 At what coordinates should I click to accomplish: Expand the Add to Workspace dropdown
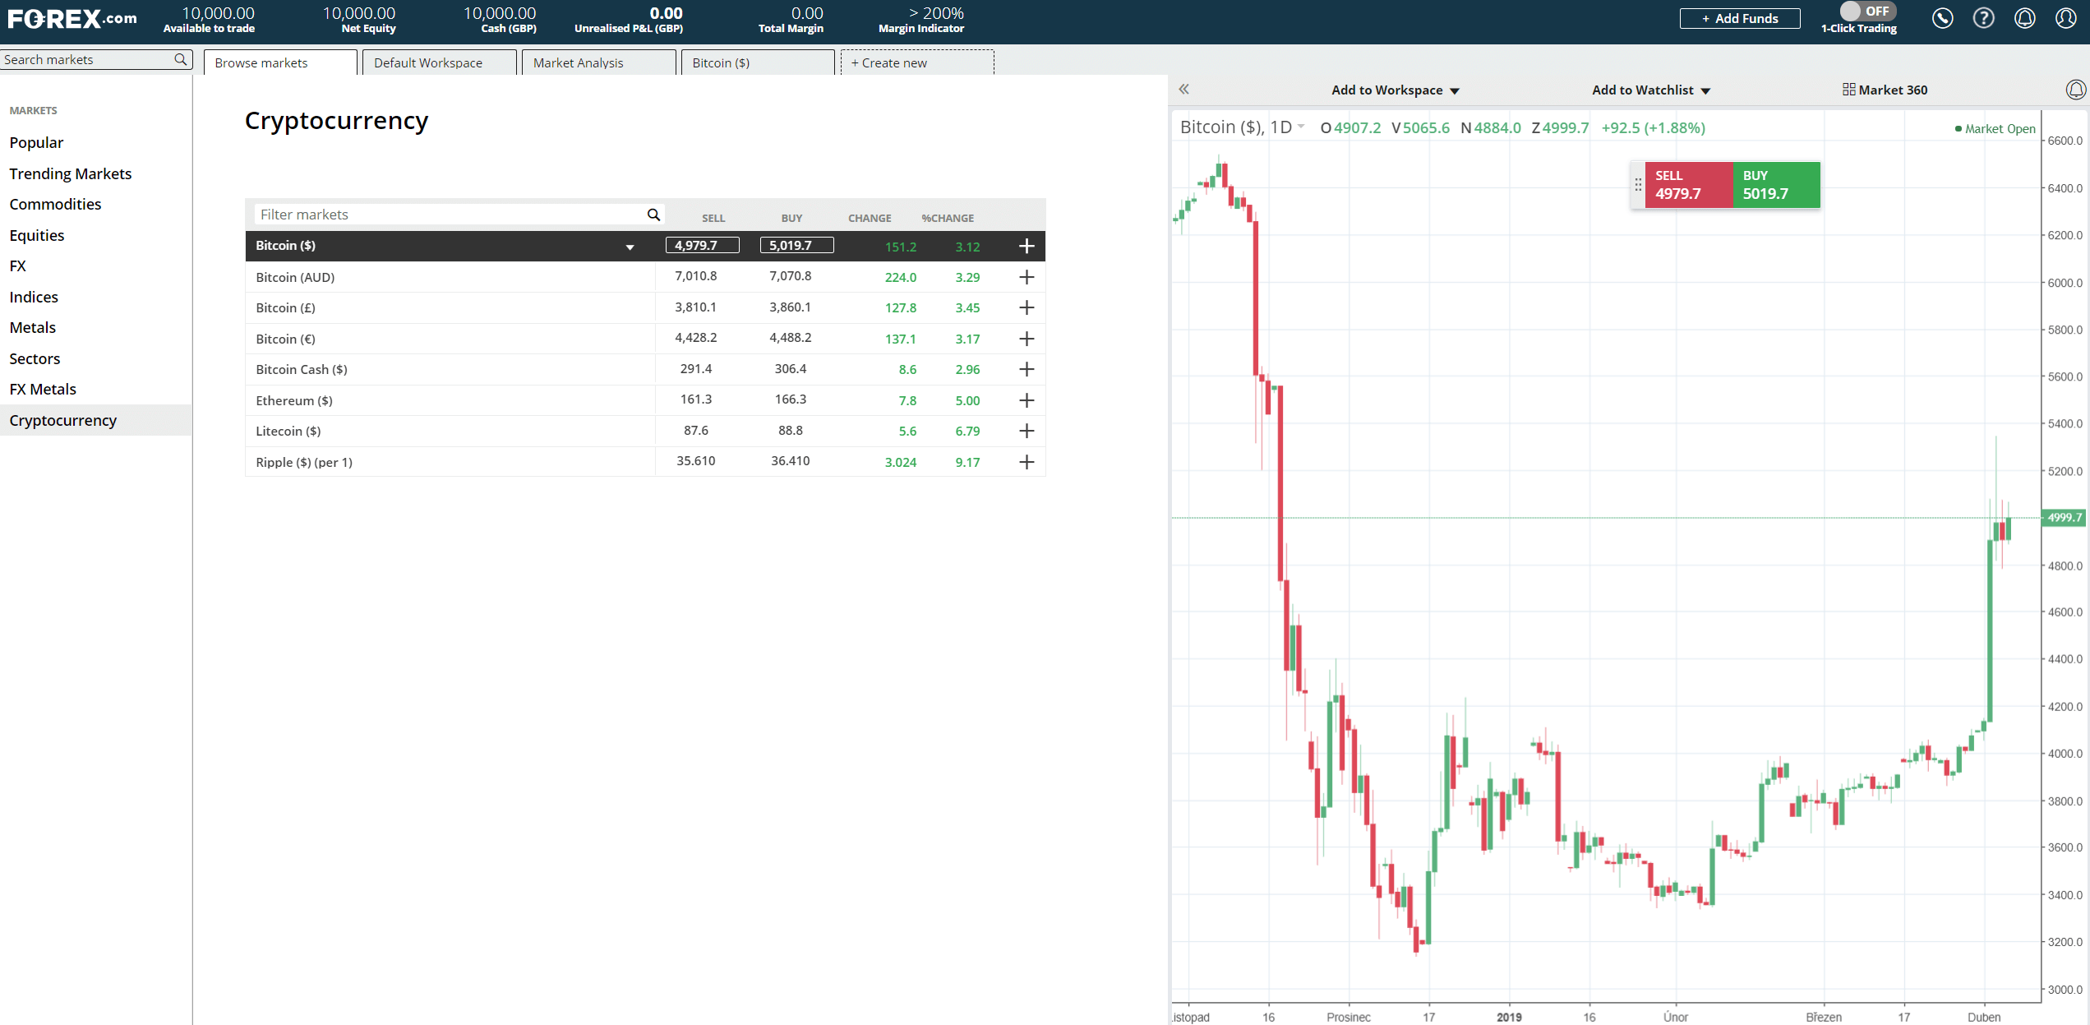click(x=1393, y=90)
